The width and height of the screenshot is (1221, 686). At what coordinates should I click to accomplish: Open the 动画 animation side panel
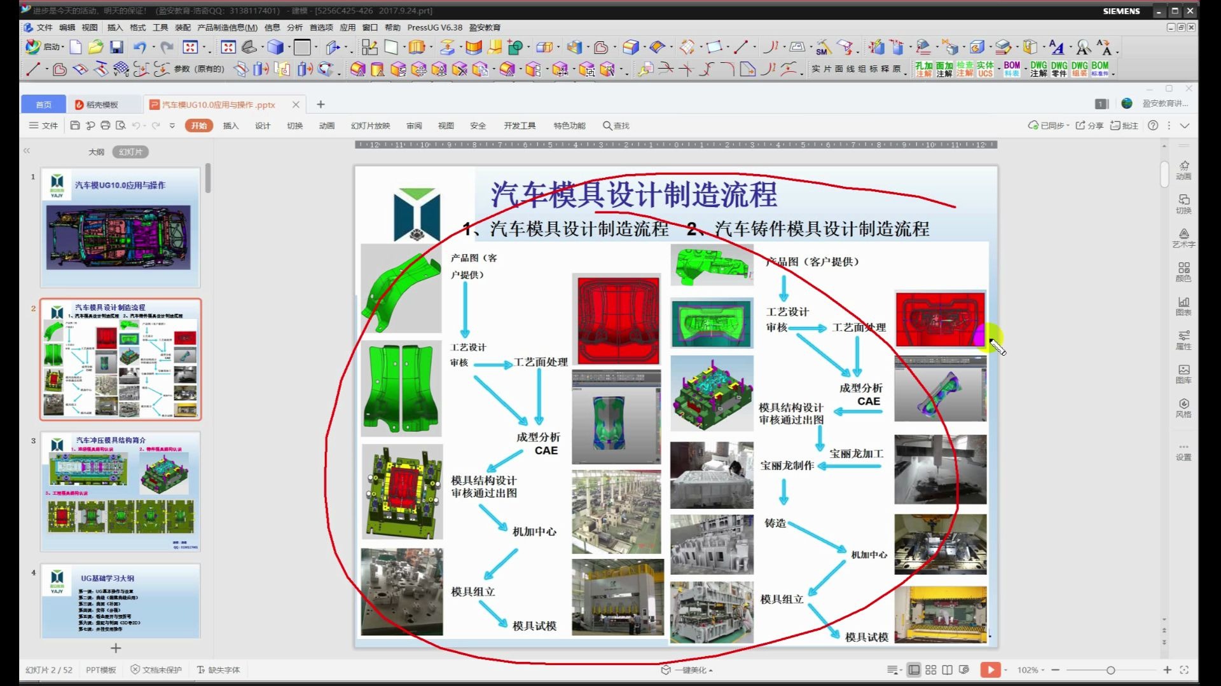tap(1183, 170)
